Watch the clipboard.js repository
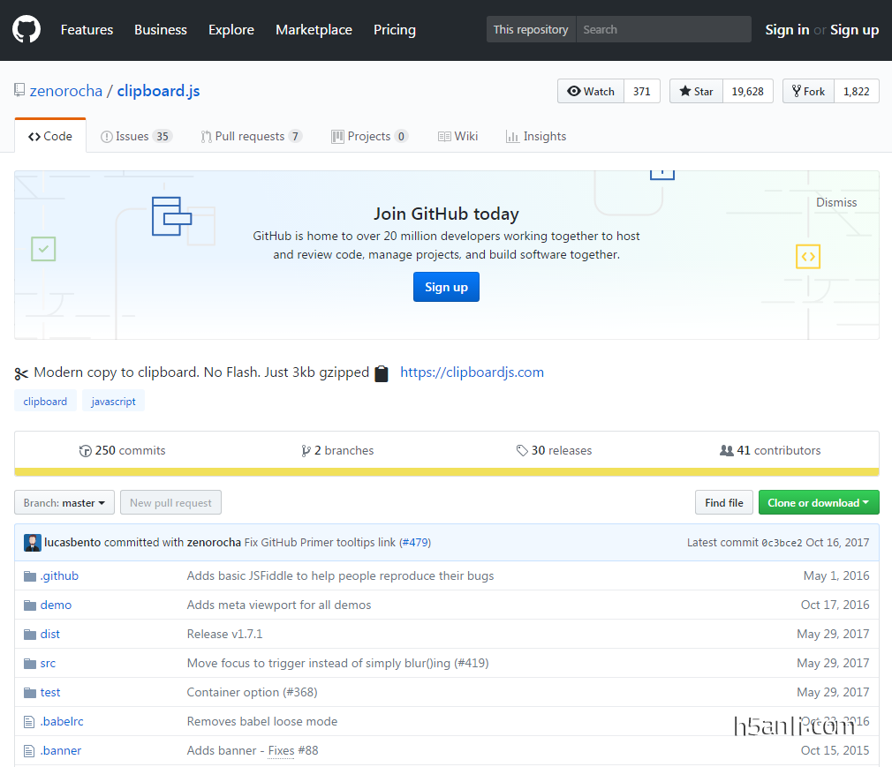 pyautogui.click(x=591, y=91)
